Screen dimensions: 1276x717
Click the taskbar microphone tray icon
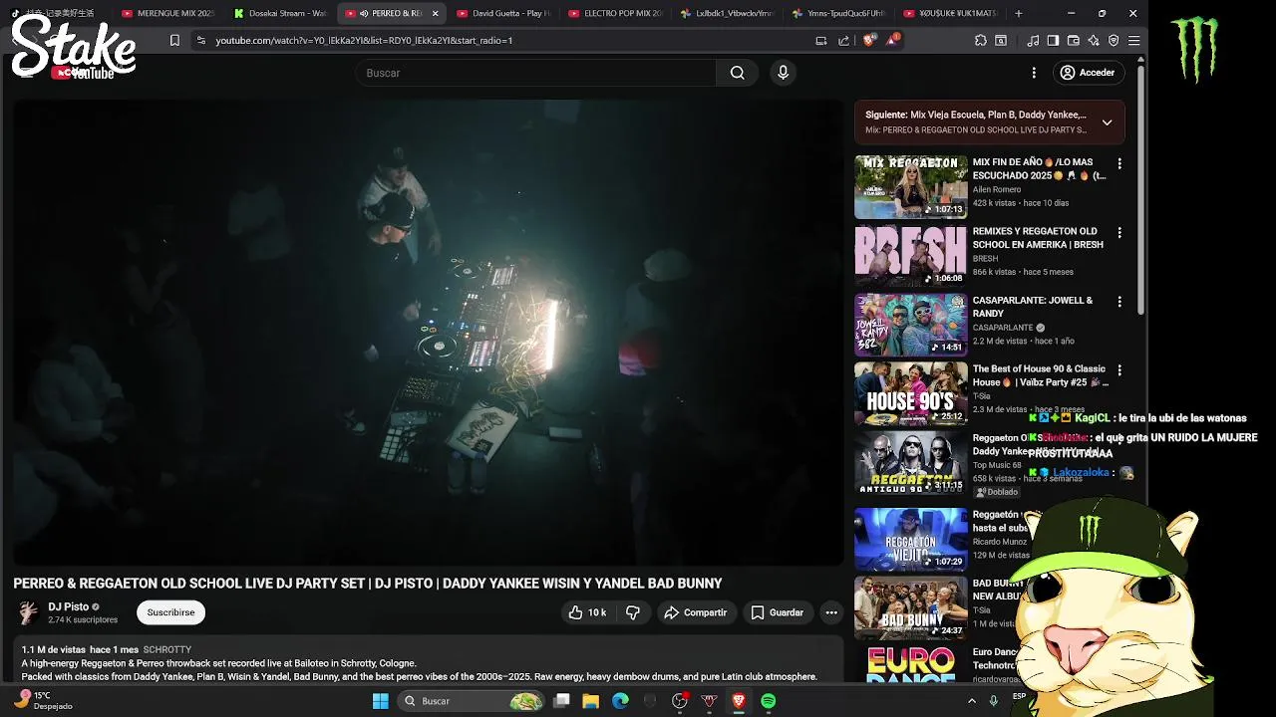[993, 701]
